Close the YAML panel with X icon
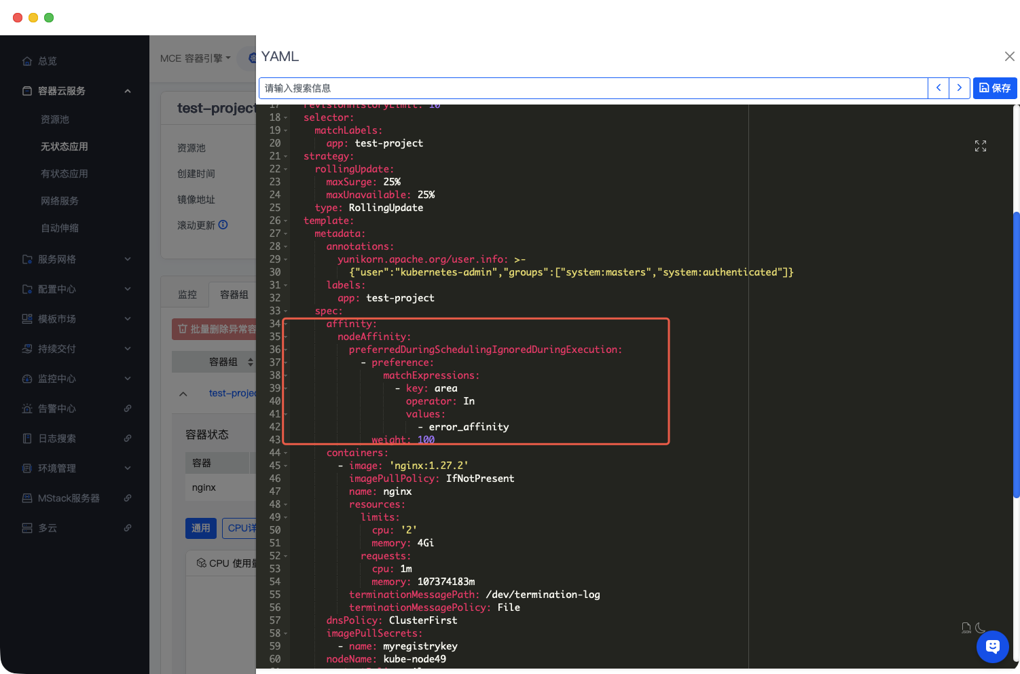Screen dimensions: 1020x674 (1009, 56)
